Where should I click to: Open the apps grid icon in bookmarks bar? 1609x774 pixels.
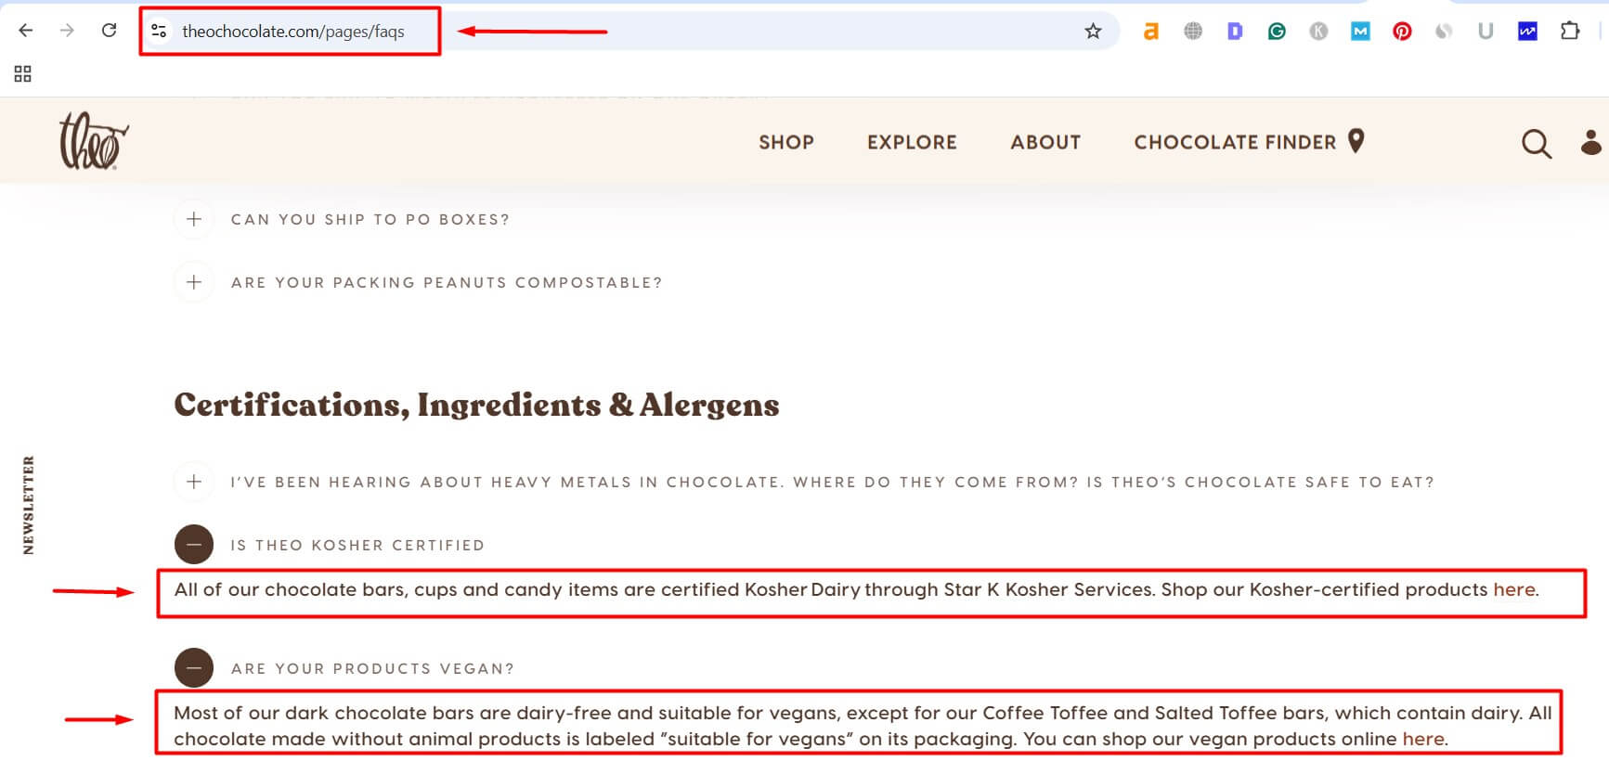(23, 73)
